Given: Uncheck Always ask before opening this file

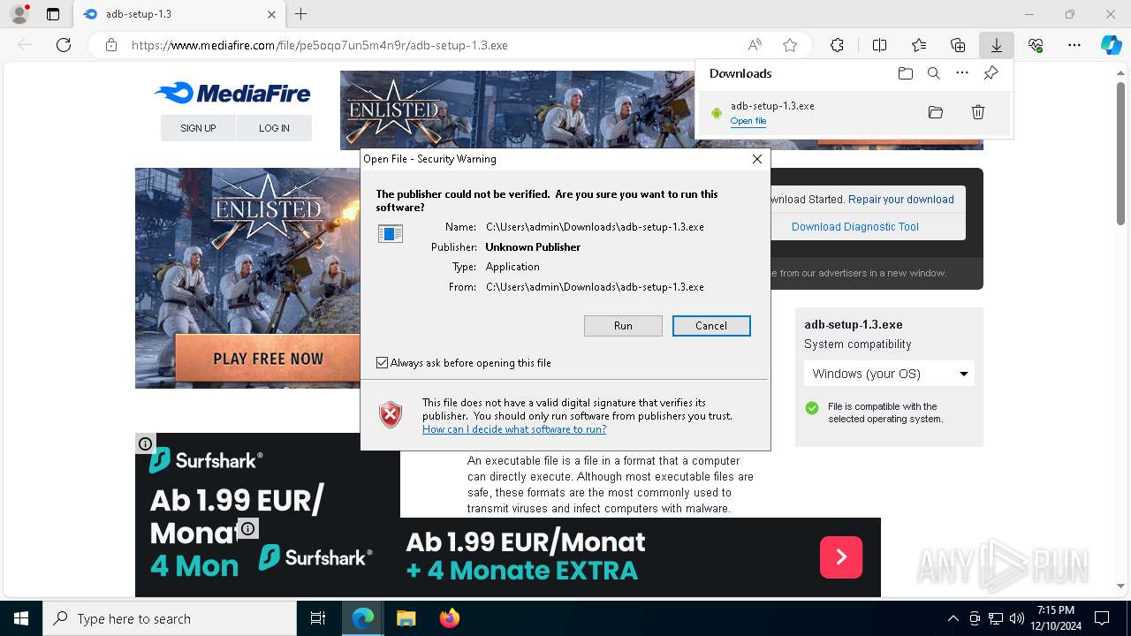Looking at the screenshot, I should pos(382,363).
